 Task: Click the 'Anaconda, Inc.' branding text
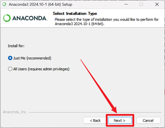15,112
